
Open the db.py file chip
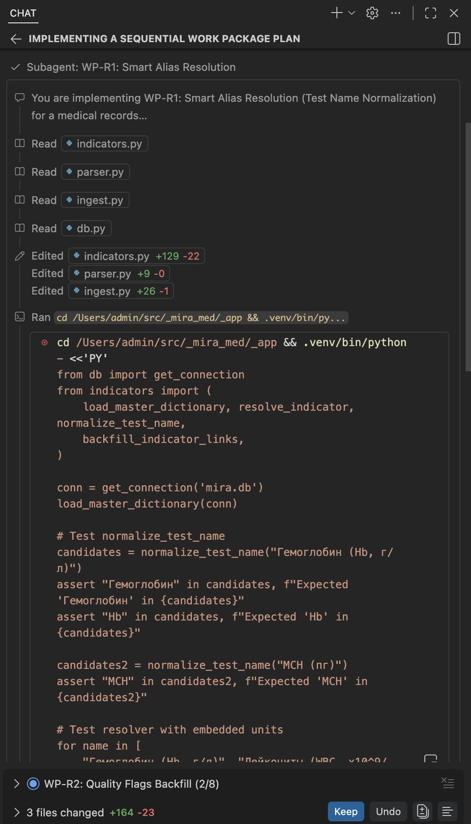(91, 228)
